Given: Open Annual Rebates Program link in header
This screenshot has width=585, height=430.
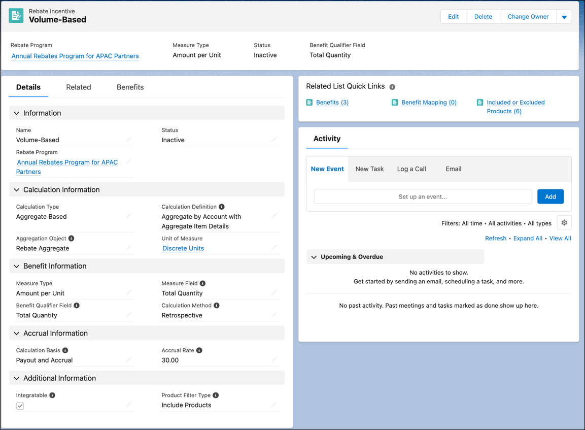Looking at the screenshot, I should pyautogui.click(x=75, y=56).
